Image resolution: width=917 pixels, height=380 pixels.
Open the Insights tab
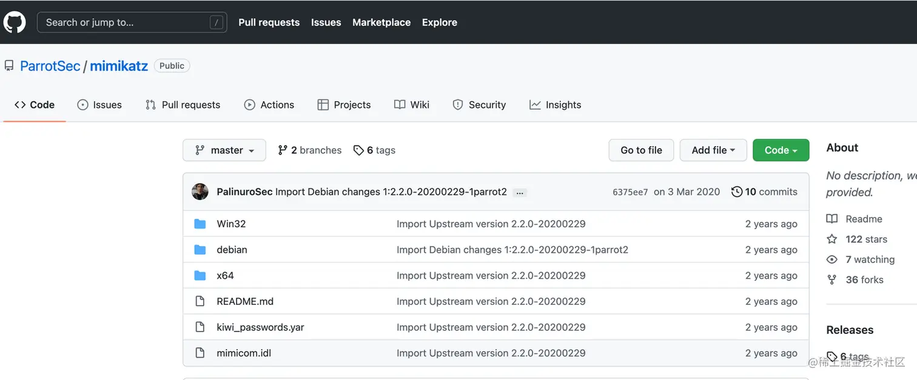(x=556, y=105)
